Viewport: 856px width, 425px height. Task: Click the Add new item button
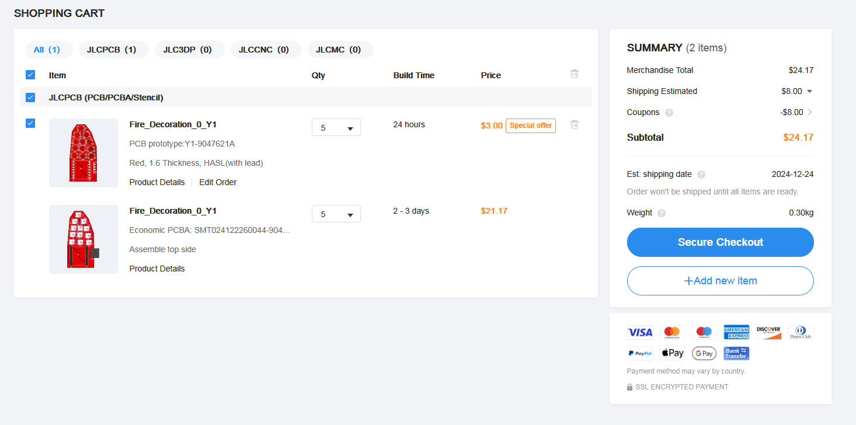click(721, 281)
